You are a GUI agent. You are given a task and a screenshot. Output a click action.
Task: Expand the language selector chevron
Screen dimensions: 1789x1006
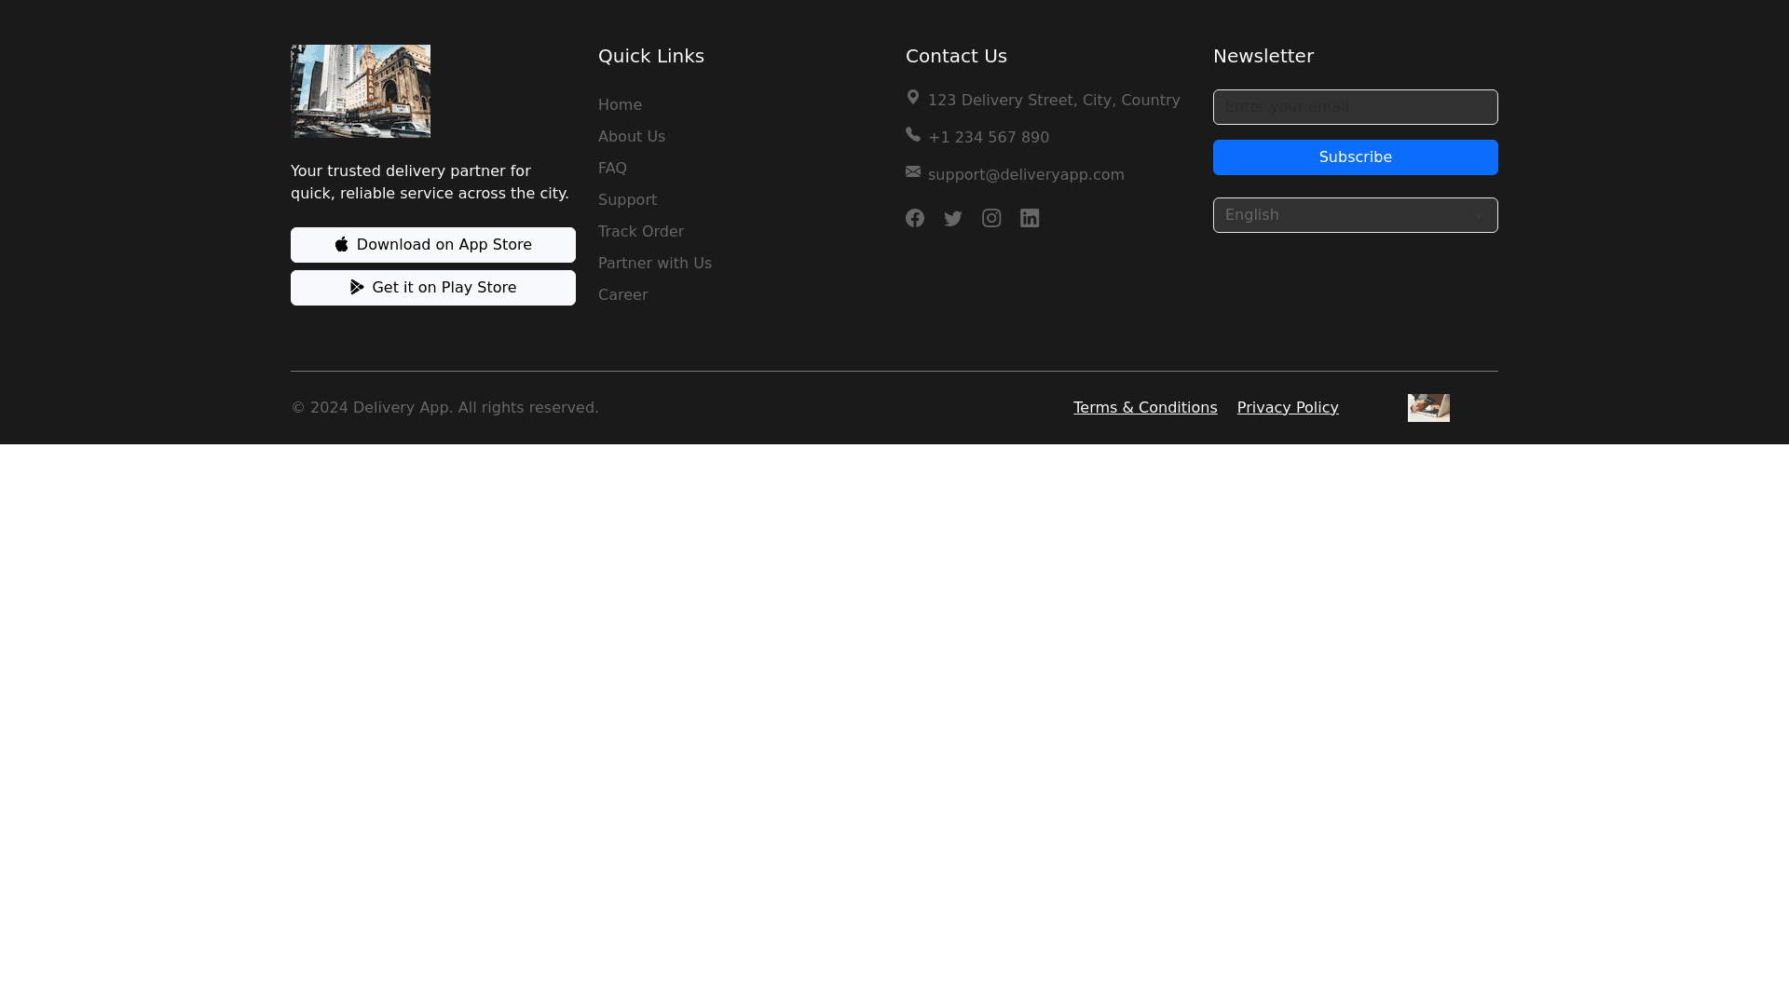(1478, 215)
